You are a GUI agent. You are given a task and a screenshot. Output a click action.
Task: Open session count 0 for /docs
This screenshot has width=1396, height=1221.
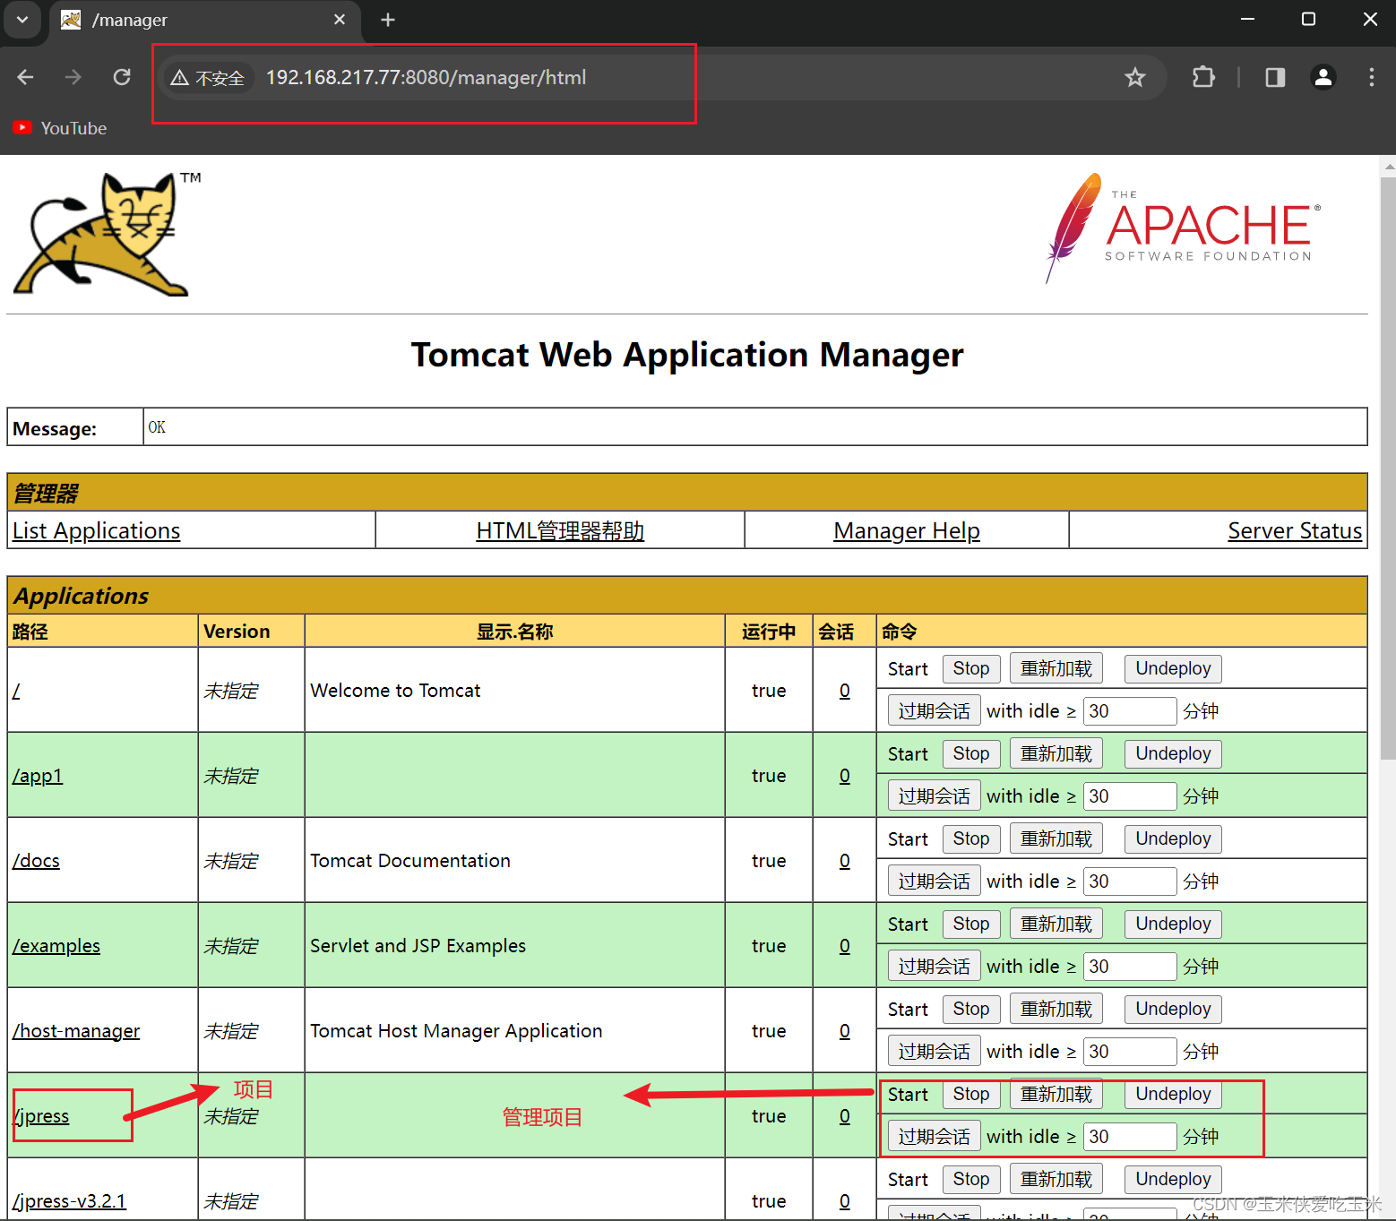844,861
